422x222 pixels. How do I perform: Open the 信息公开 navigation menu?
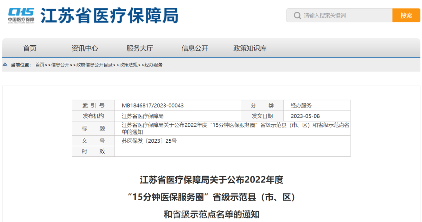195,48
